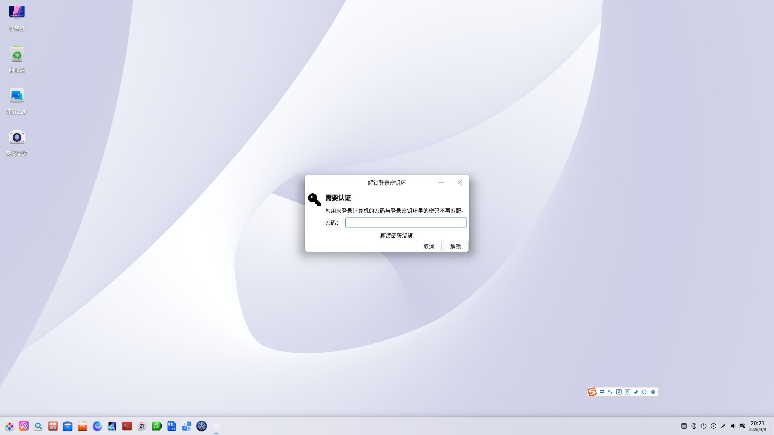The height and width of the screenshot is (435, 774).
Task: Toggle Sogou simplified/traditional 简 switch
Action: 619,392
